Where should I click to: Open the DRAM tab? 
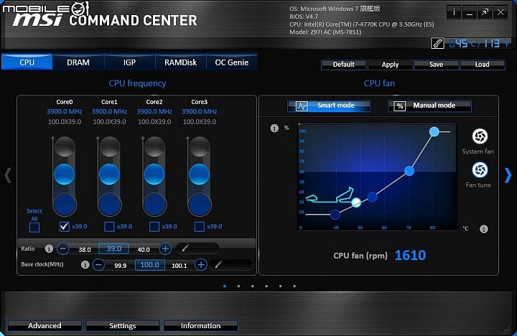pos(78,62)
